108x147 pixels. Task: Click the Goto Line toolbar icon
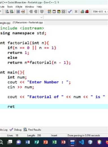[x=23, y=12]
